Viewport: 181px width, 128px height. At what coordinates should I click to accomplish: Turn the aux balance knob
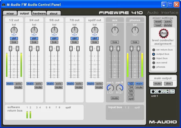tap(115, 30)
